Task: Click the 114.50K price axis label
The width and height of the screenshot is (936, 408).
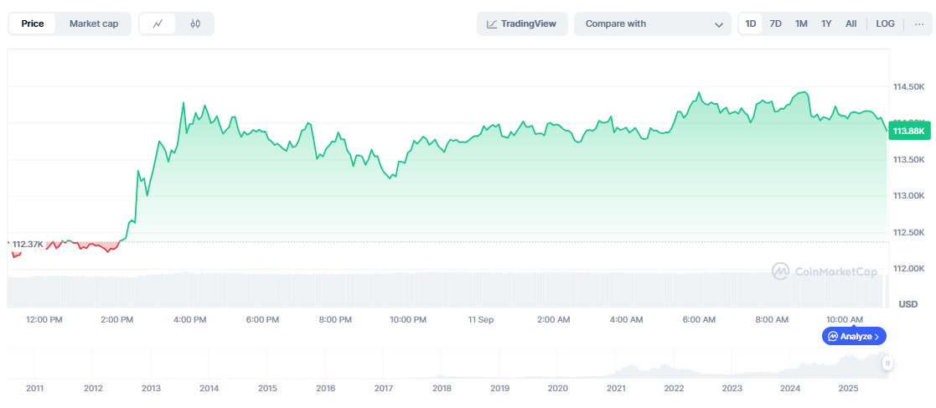Action: (x=908, y=87)
